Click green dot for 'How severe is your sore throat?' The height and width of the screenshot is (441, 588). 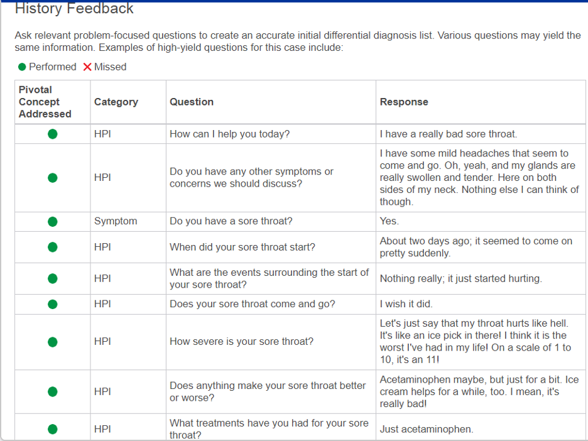(53, 342)
